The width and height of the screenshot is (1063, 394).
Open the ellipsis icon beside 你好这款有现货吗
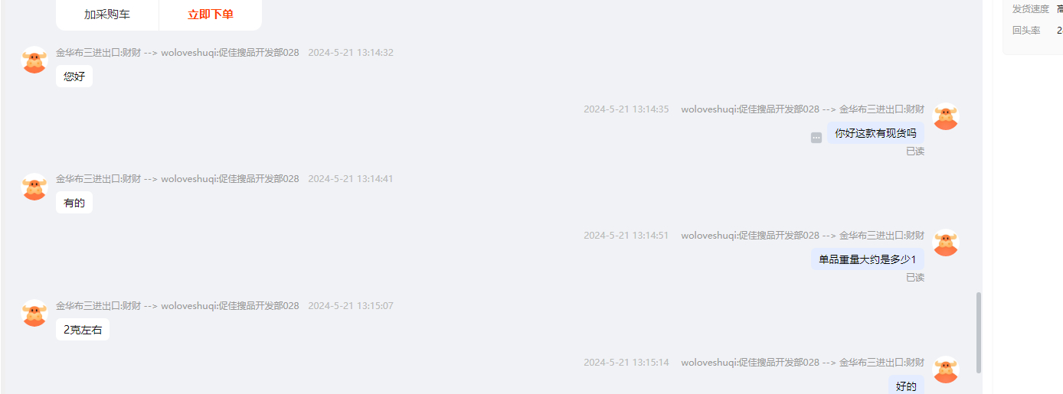(x=816, y=138)
